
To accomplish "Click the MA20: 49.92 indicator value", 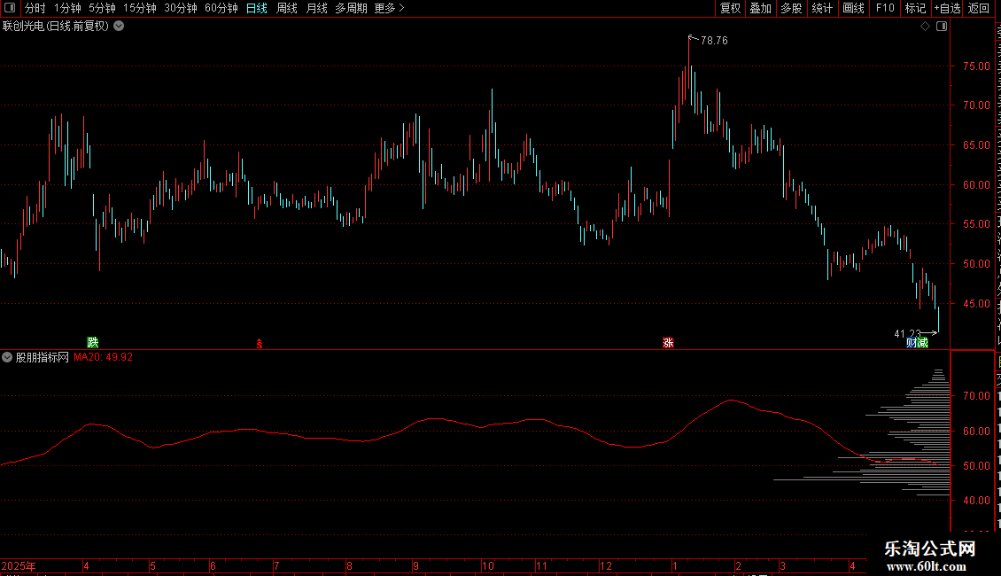I will (104, 358).
